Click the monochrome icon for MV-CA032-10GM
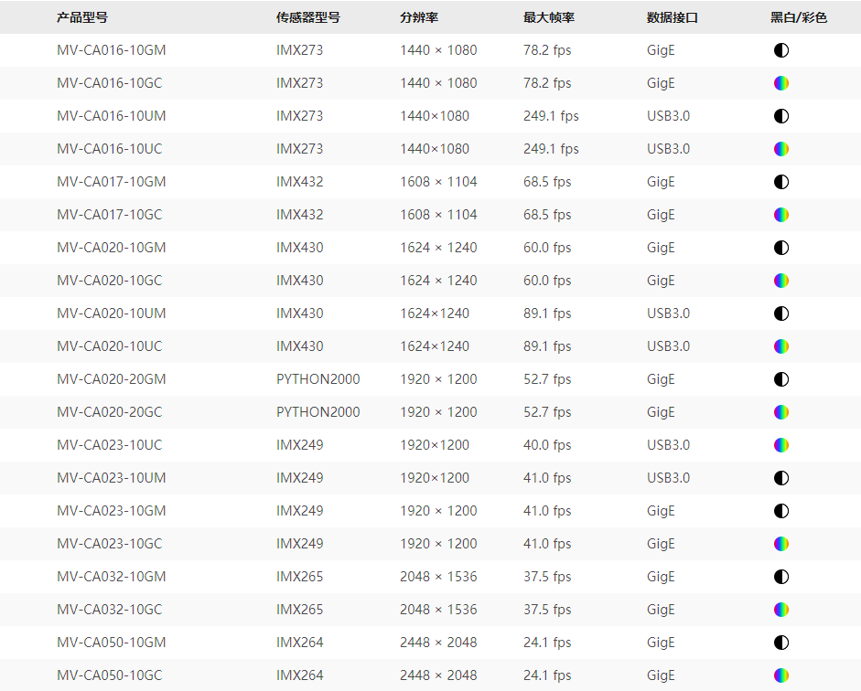861x691 pixels. pyautogui.click(x=780, y=577)
